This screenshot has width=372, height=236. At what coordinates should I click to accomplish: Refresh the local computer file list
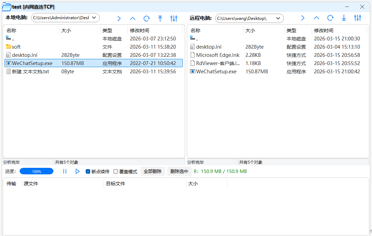[x=146, y=18]
